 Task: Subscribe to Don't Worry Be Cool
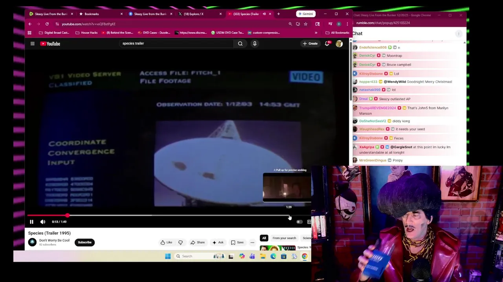[84, 242]
